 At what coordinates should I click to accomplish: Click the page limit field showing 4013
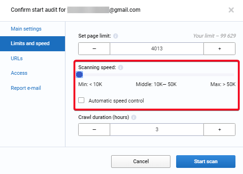(157, 48)
